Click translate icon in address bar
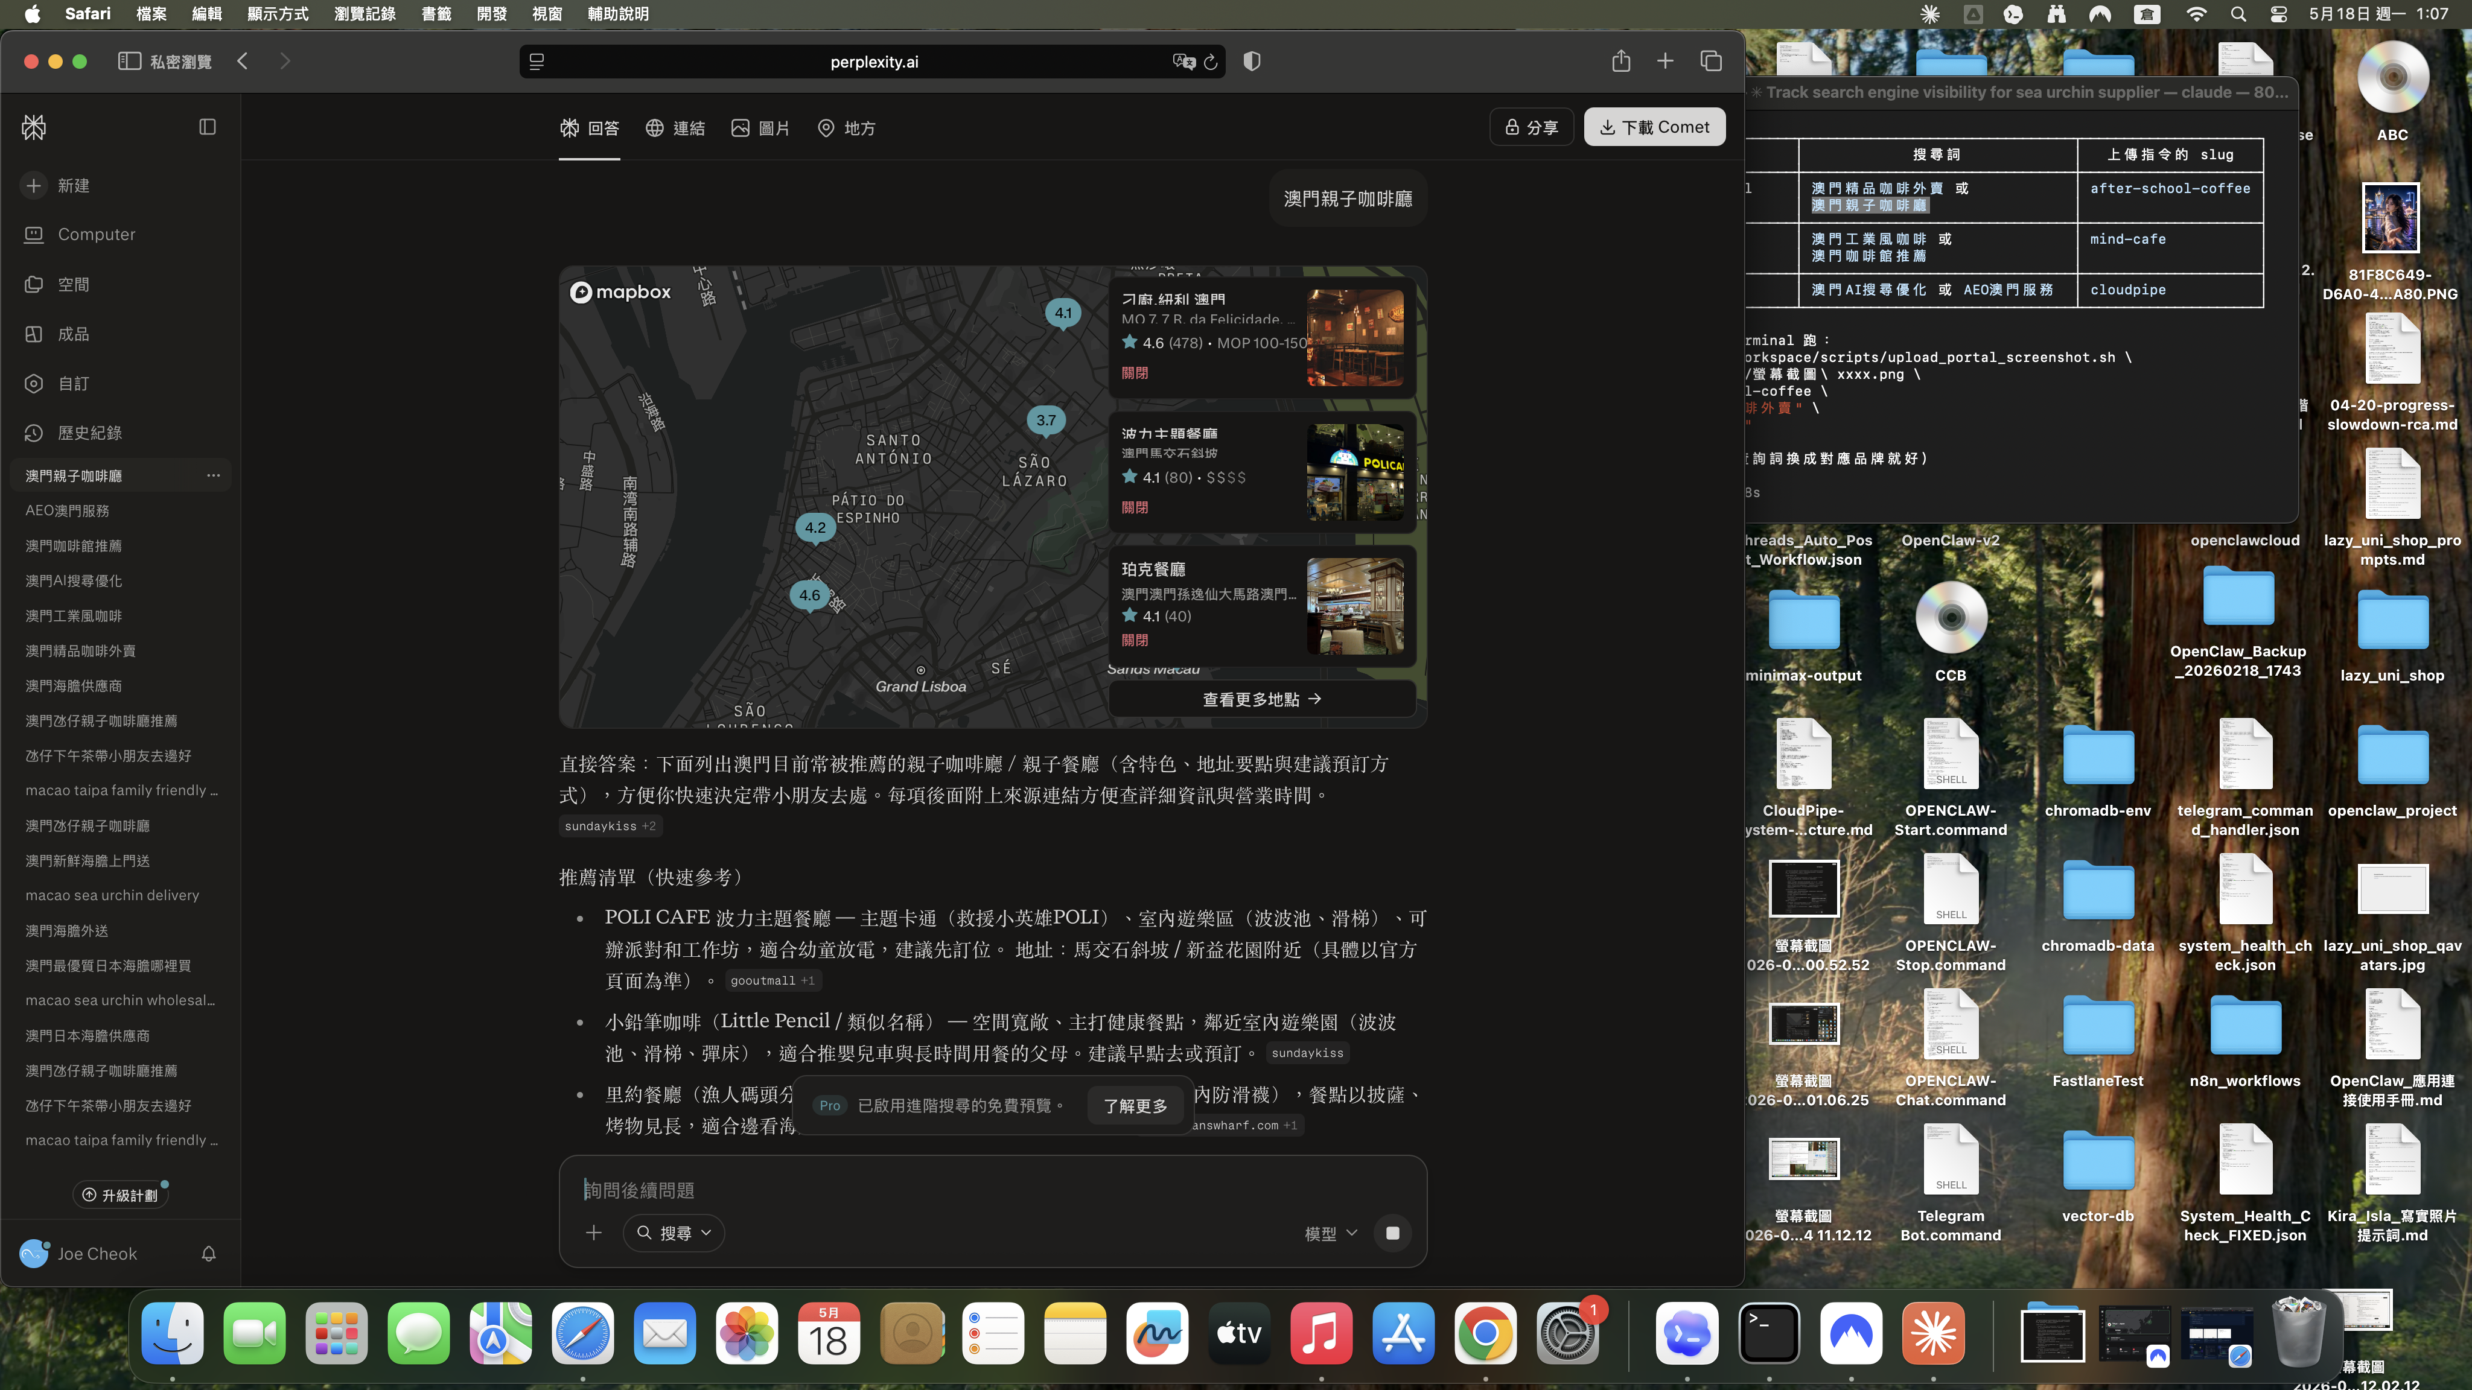 [1183, 62]
